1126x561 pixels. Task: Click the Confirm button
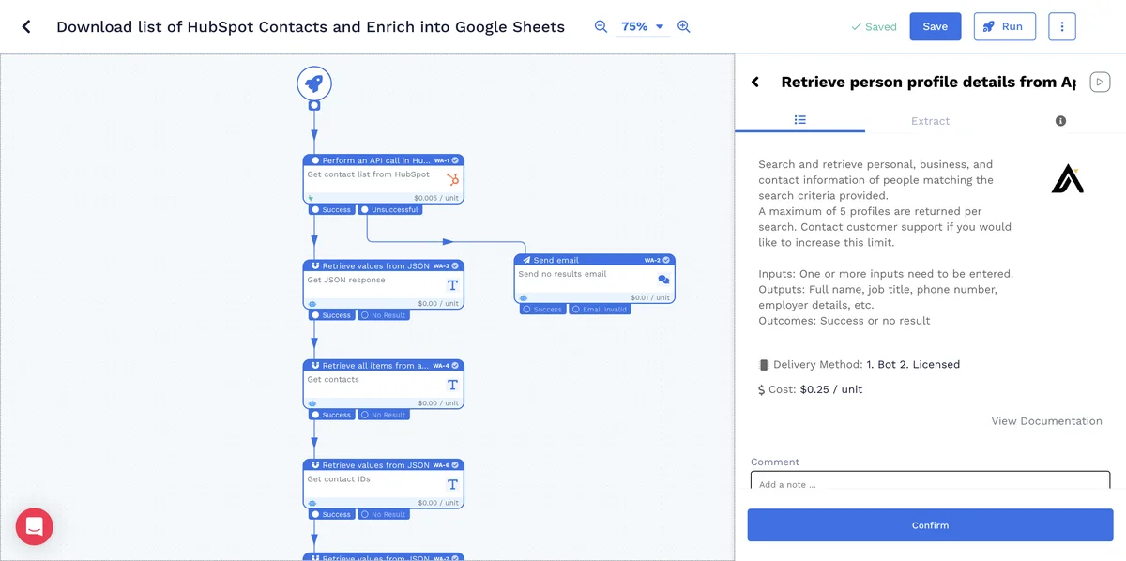click(x=930, y=525)
